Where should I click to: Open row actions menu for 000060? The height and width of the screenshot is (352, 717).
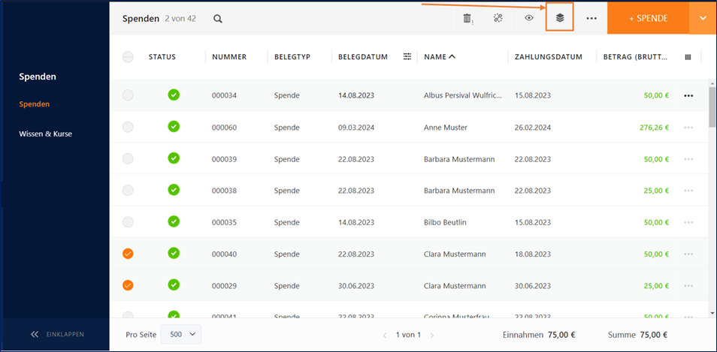(688, 128)
